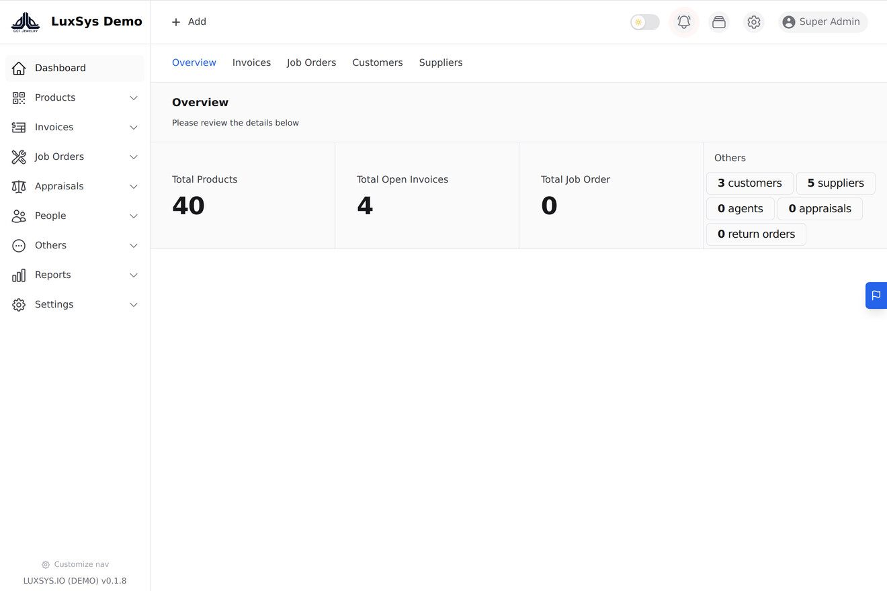The height and width of the screenshot is (591, 887).
Task: Expand the Products menu chevron
Action: (134, 98)
